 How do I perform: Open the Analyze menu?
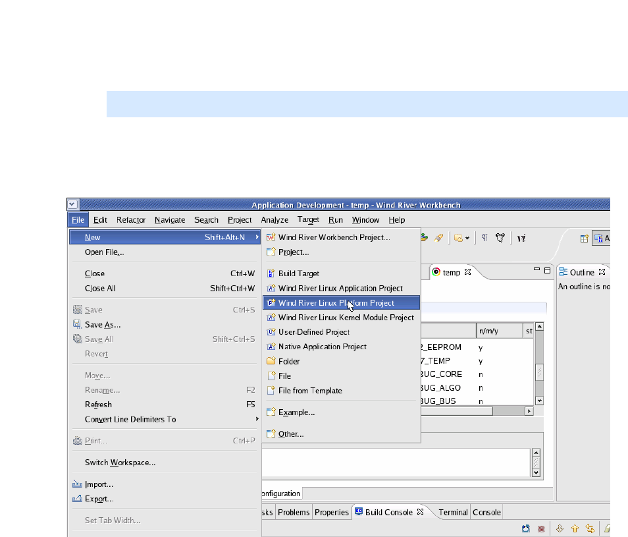coord(275,220)
